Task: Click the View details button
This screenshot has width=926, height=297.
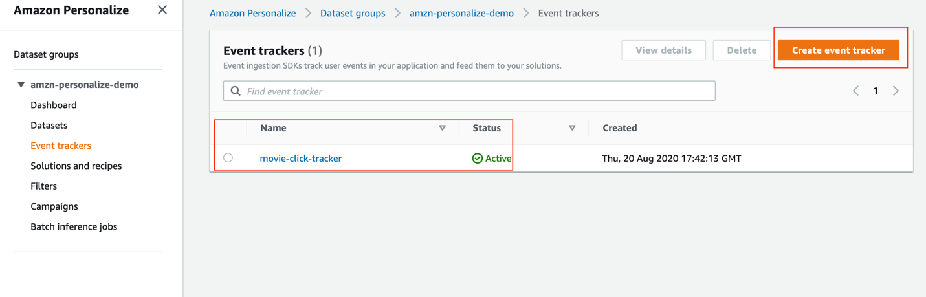Action: click(x=663, y=50)
